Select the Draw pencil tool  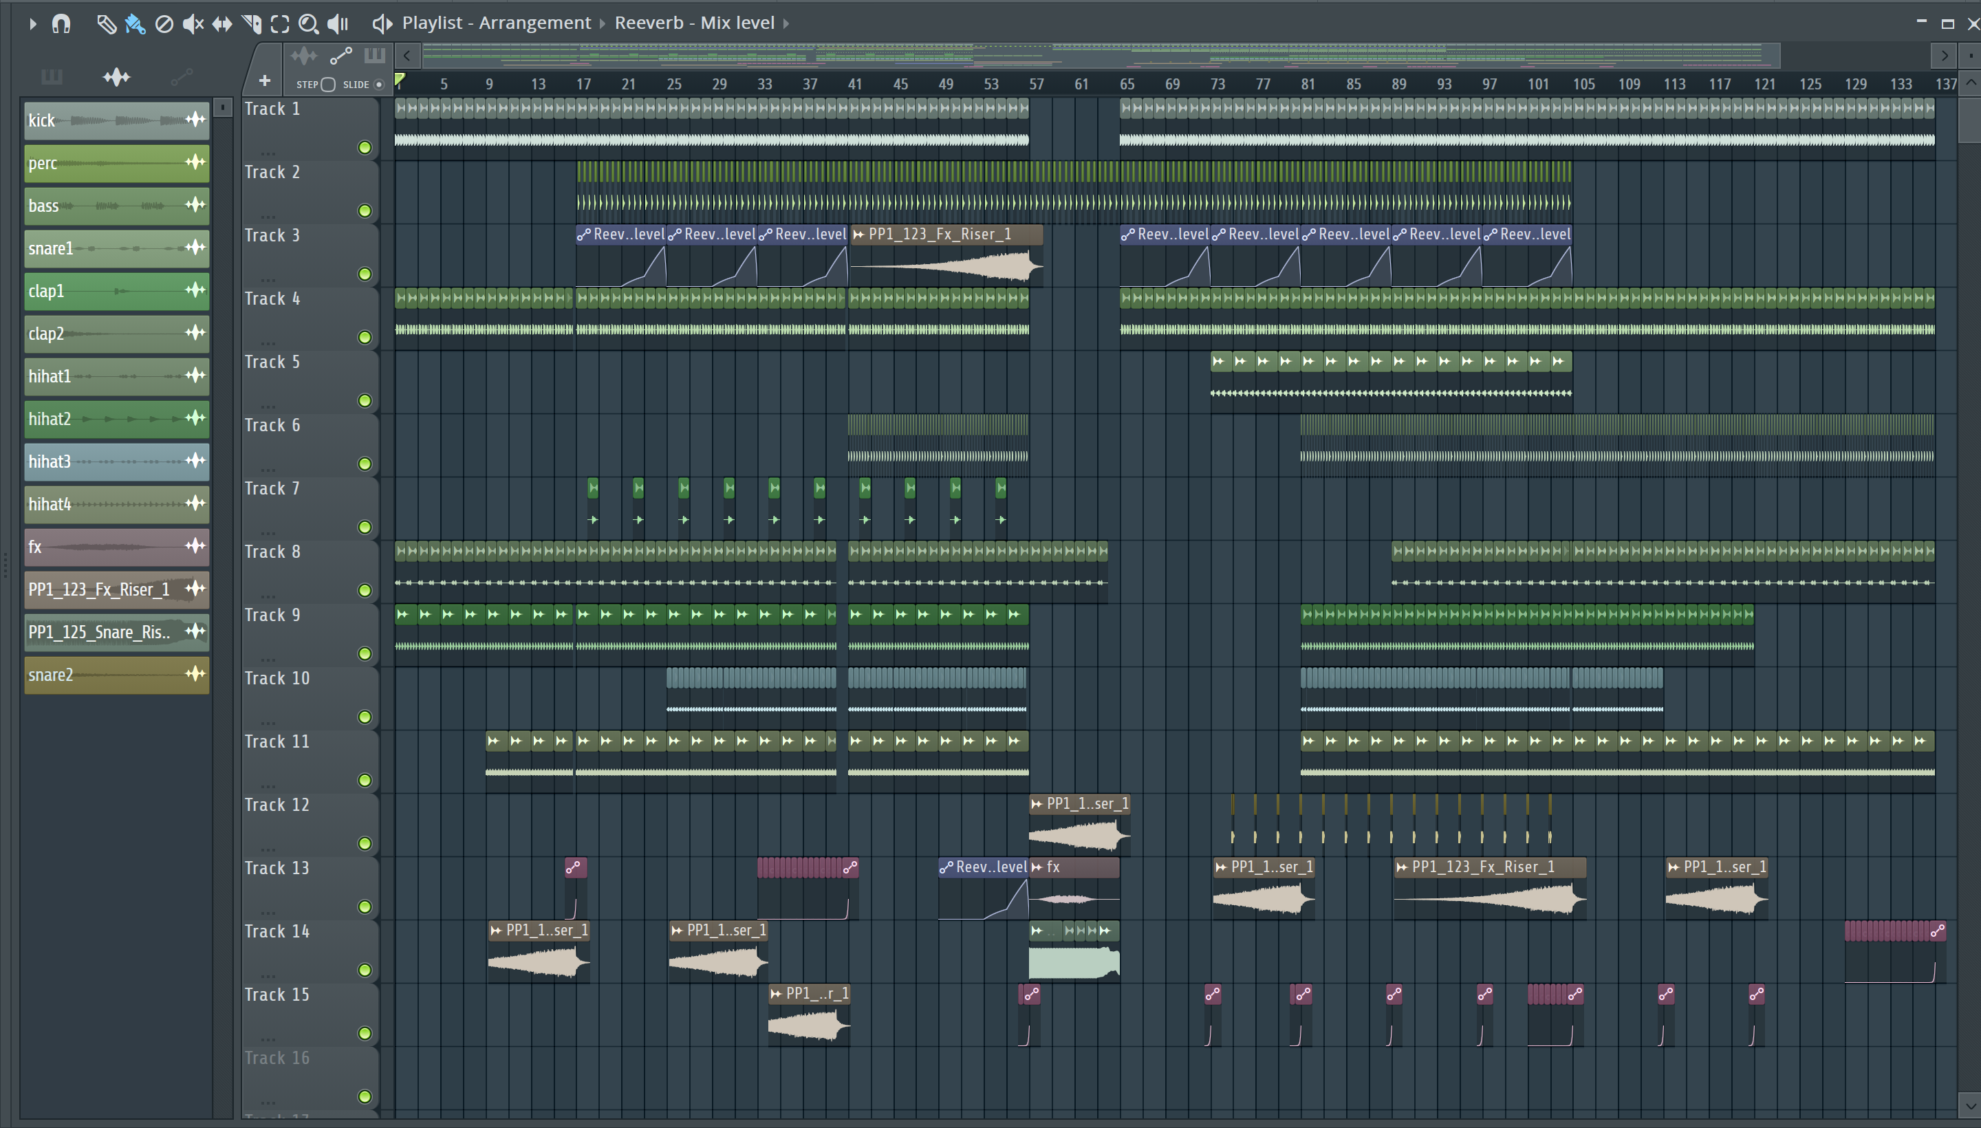coord(106,24)
